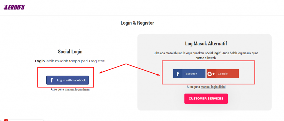Click the 'Login & Register' page heading
The width and height of the screenshot is (284, 121).
point(137,23)
